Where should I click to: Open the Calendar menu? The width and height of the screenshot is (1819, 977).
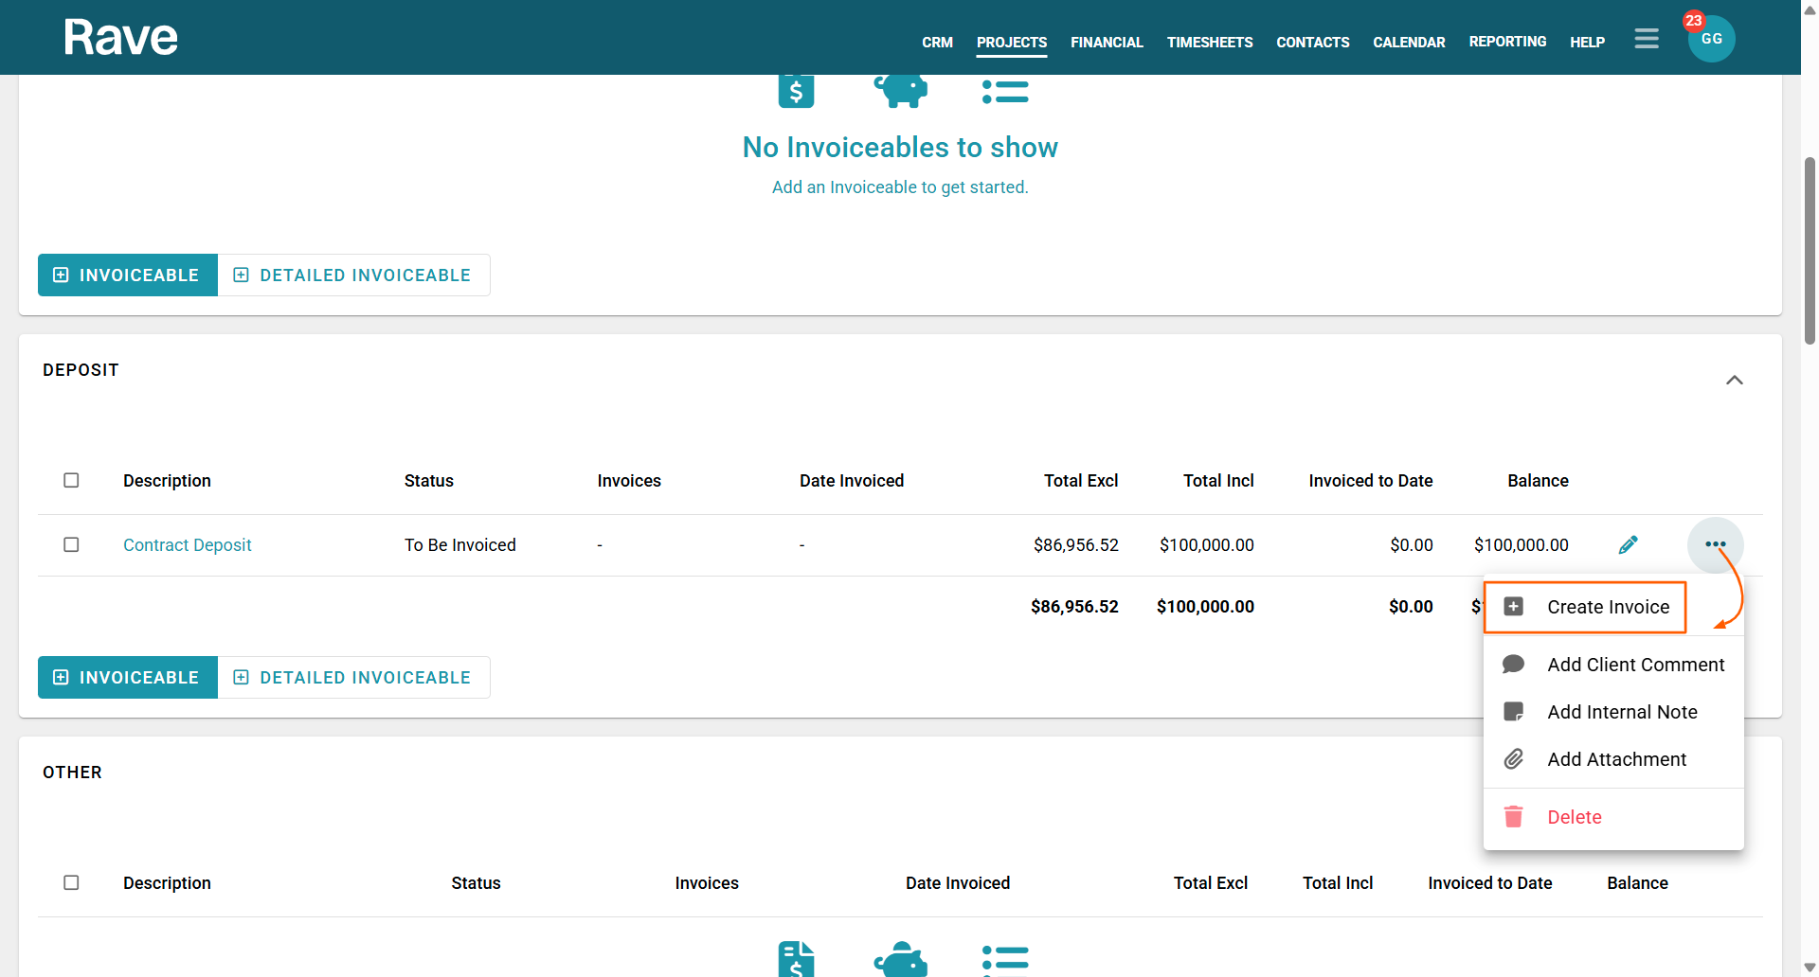coord(1409,43)
